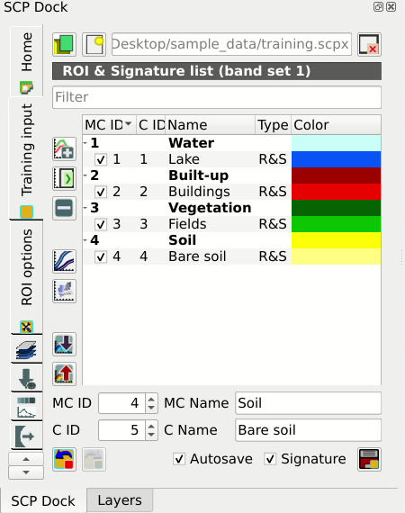Collapse the Built-up macroclass
405x513 pixels.
point(85,175)
